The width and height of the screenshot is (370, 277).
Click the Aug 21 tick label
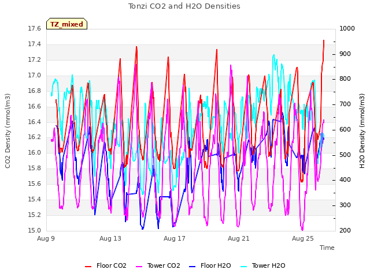click(x=239, y=238)
